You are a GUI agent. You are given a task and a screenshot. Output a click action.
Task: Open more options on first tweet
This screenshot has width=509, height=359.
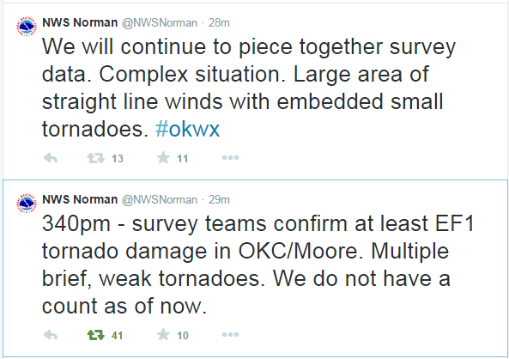pos(231,158)
